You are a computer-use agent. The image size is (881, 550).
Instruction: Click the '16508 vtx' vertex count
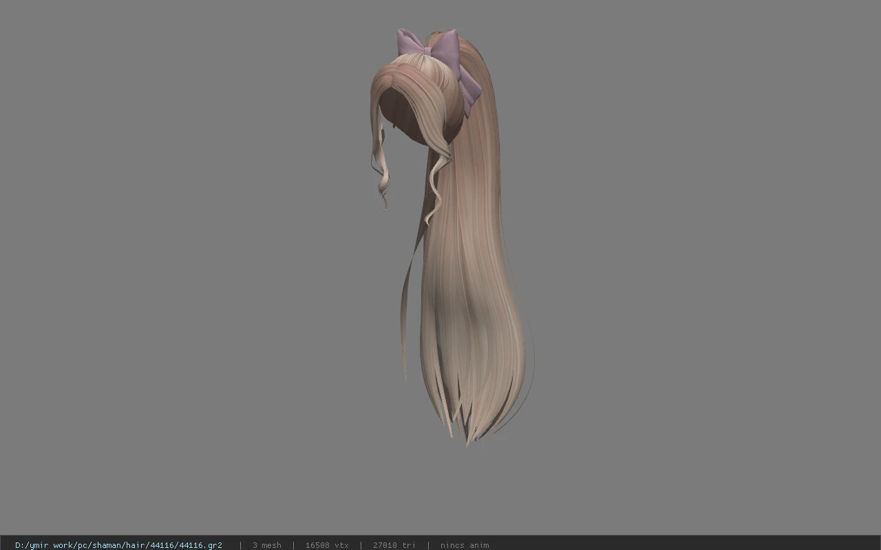click(327, 545)
